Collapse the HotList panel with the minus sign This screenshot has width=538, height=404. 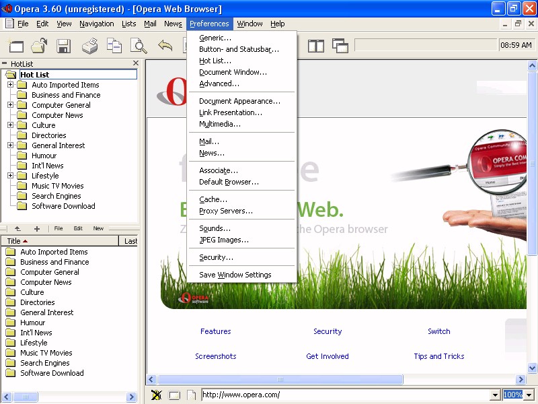coord(5,63)
